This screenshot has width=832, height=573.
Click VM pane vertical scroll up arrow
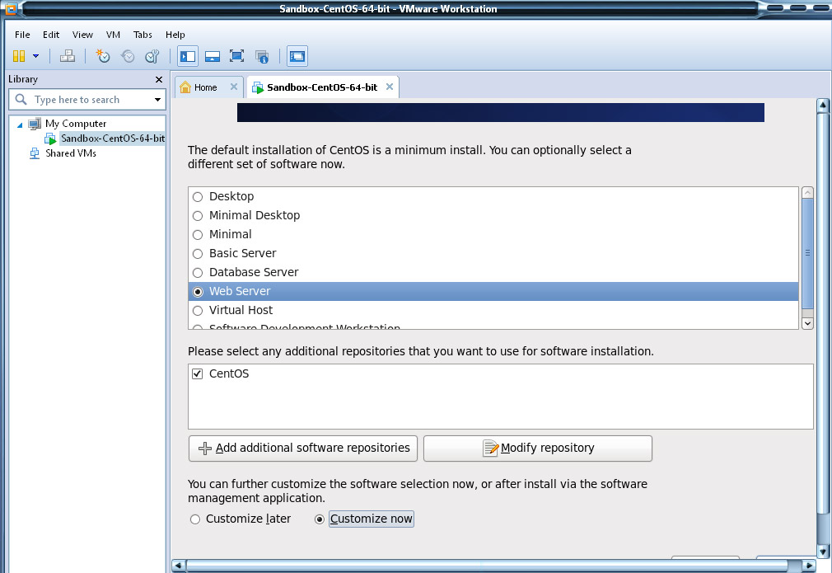tap(823, 106)
